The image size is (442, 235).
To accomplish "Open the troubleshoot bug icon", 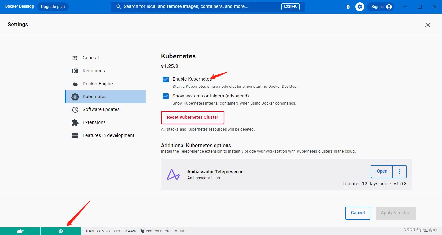I will [348, 7].
